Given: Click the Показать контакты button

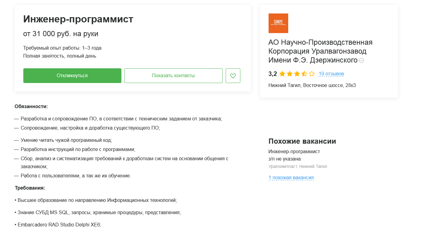Looking at the screenshot, I should tap(174, 76).
